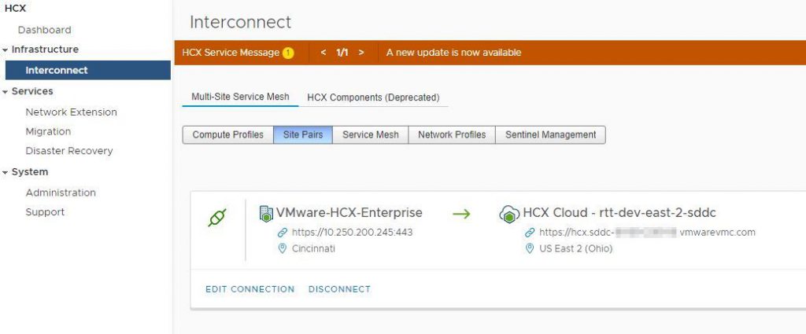Click the link icon beside 10.250.200.245 URL
The height and width of the screenshot is (334, 806).
[283, 233]
